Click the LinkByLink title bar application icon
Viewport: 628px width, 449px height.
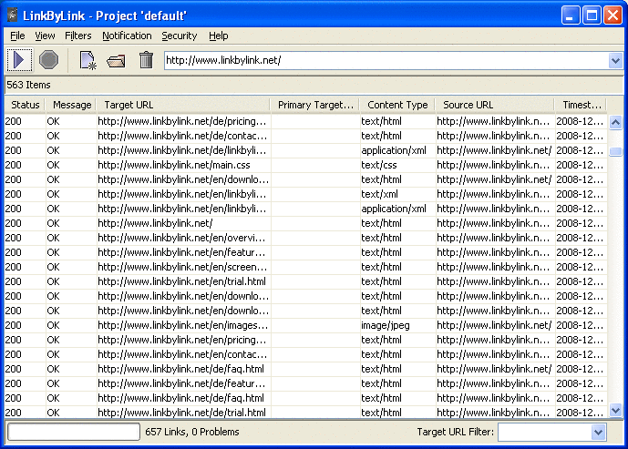click(x=13, y=15)
